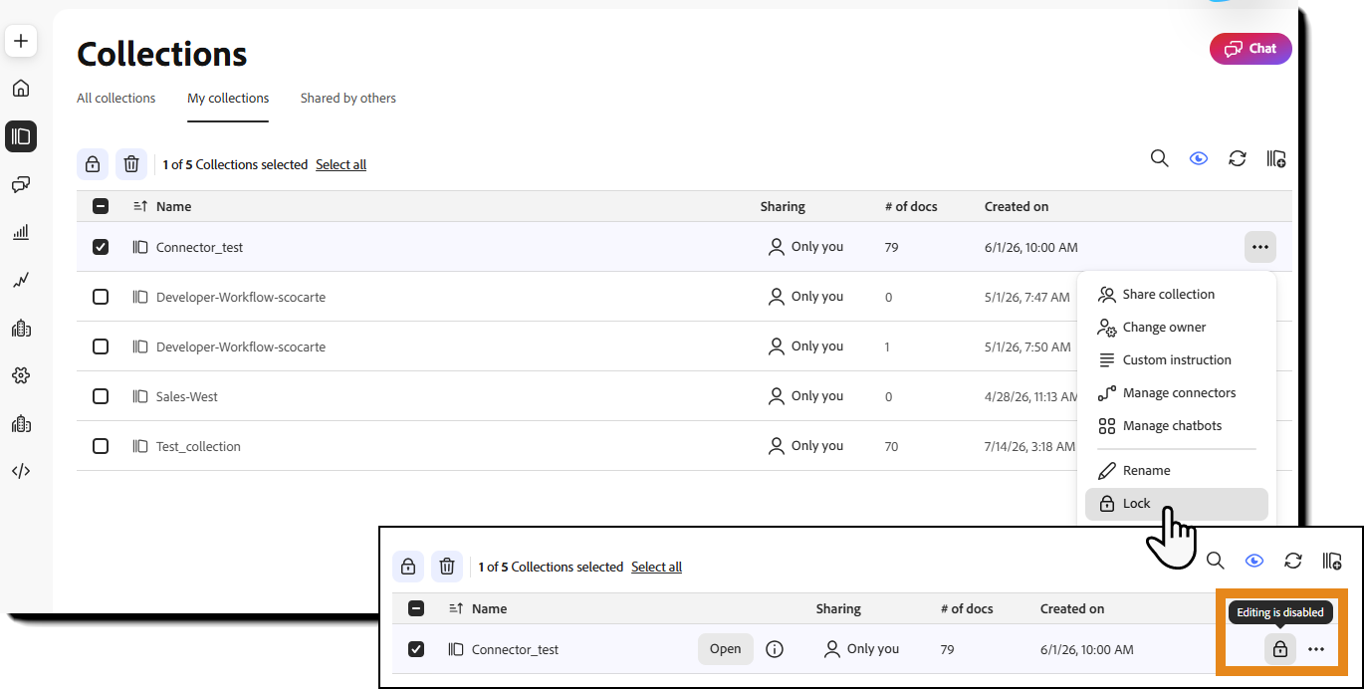
Task: Tick the Test_collection checkbox
Action: click(101, 446)
